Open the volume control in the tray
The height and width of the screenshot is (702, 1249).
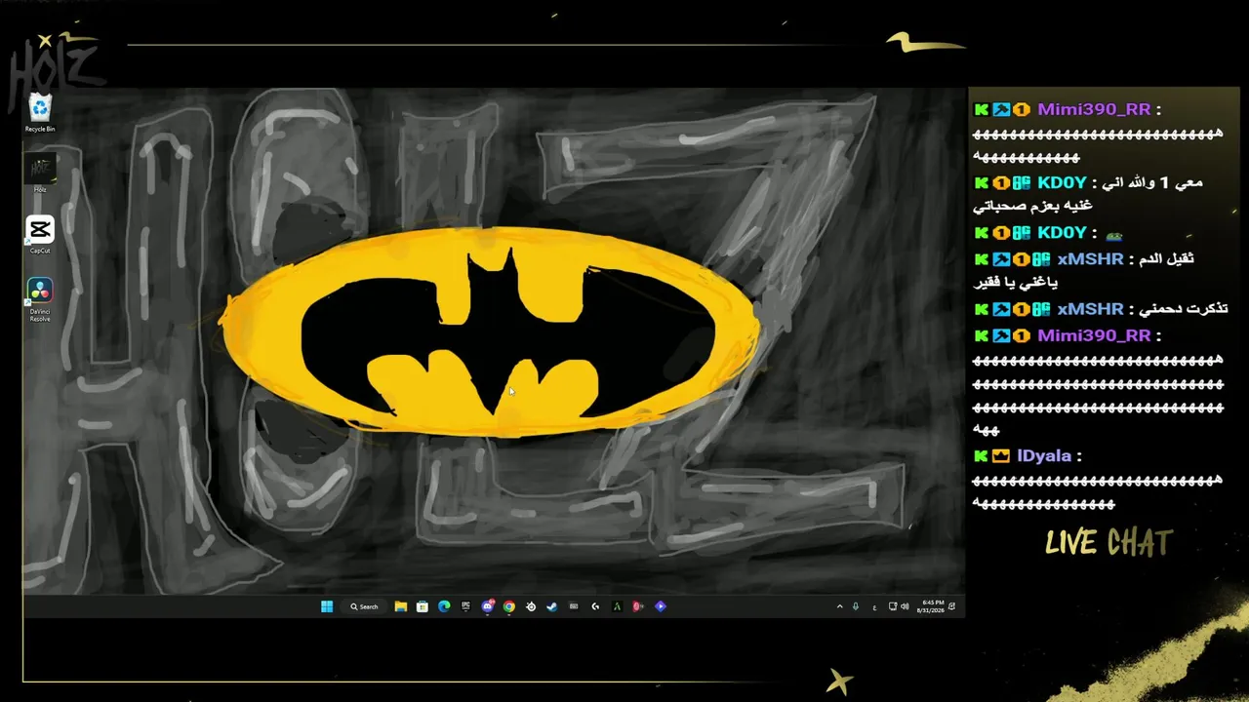pyautogui.click(x=906, y=606)
